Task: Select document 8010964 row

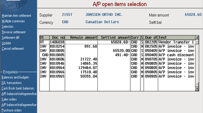Action: (117, 68)
